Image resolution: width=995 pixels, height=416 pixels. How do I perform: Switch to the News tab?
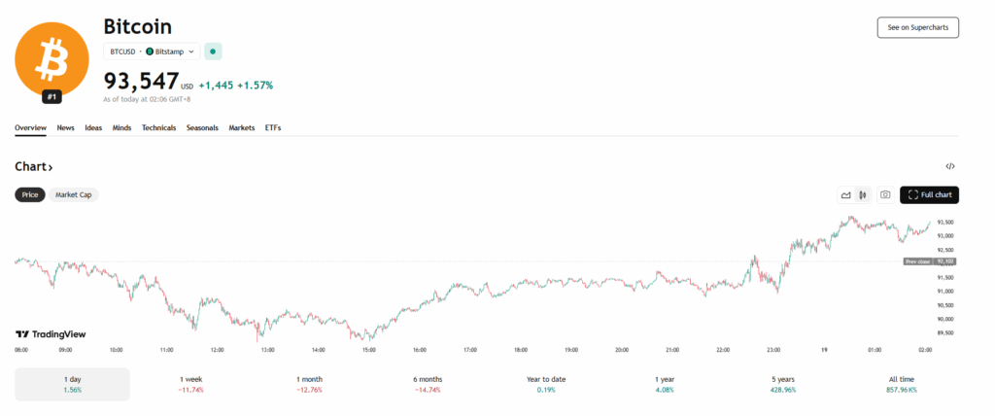point(66,127)
